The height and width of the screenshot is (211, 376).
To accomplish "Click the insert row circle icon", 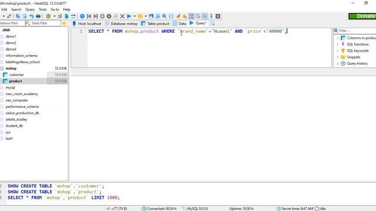I will click(x=102, y=16).
